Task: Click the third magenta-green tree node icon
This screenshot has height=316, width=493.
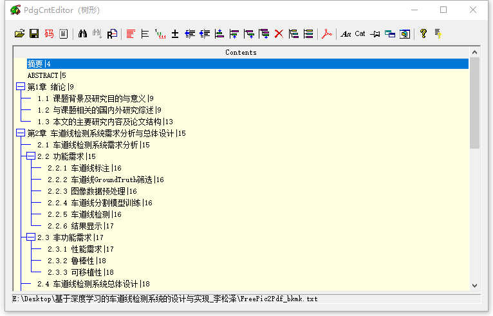Action: (249, 33)
